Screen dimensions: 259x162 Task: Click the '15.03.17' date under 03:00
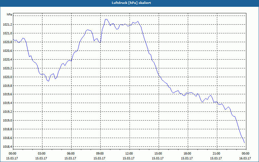pos(41,158)
